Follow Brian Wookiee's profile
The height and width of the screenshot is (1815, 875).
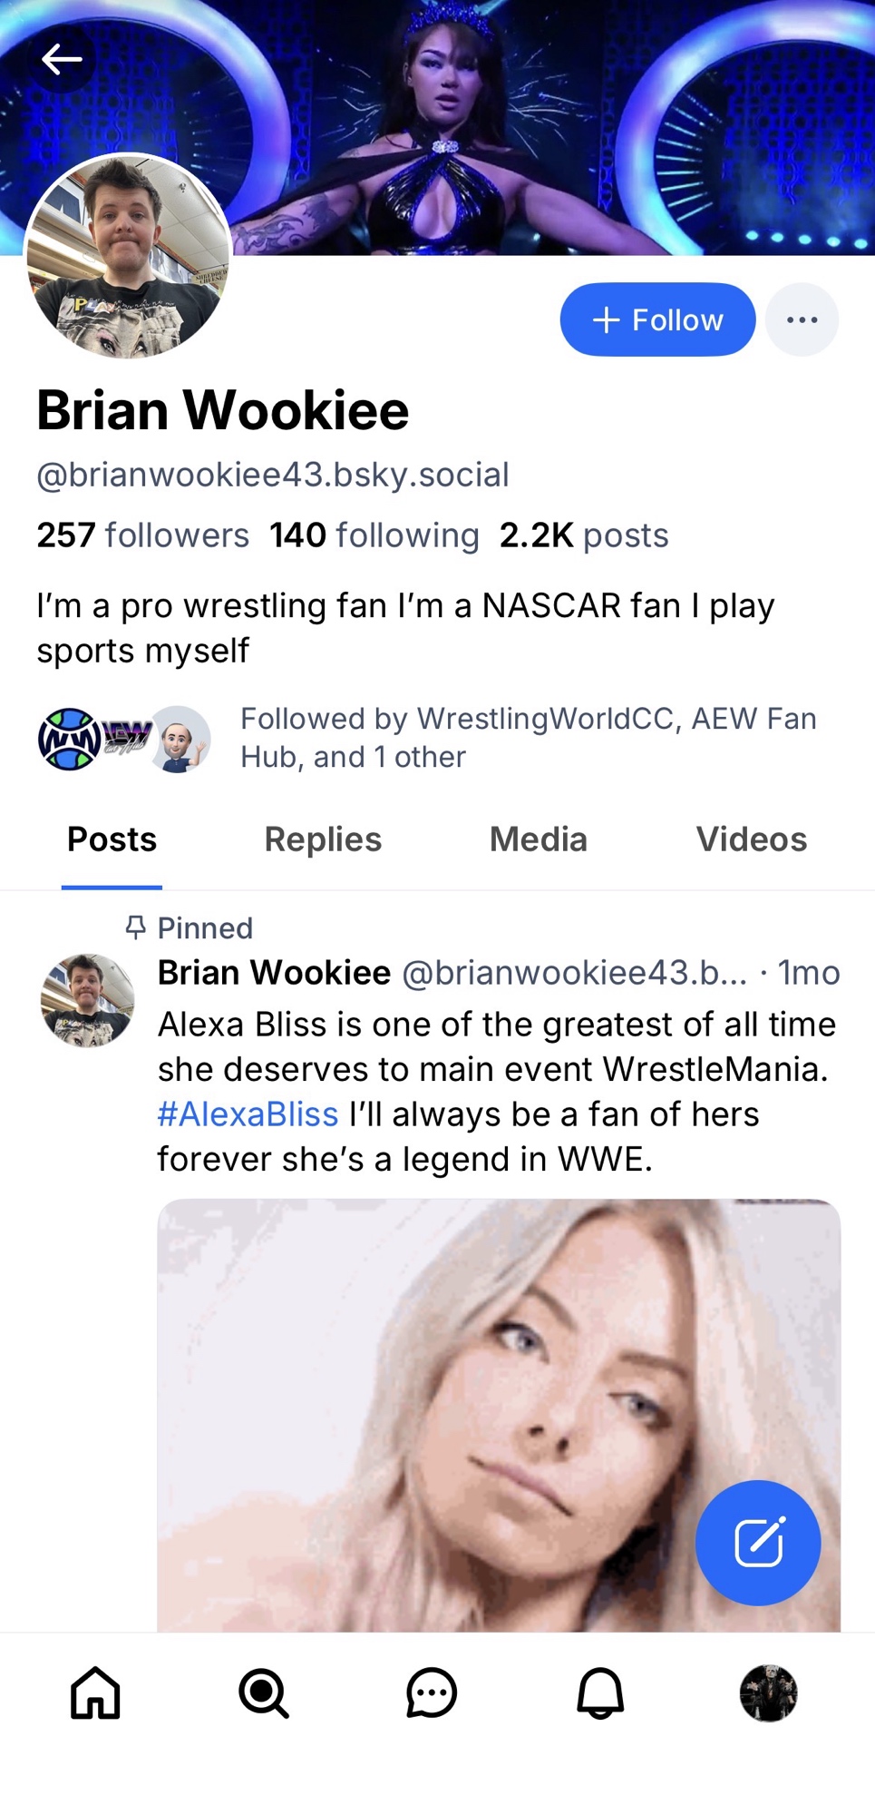(x=657, y=319)
